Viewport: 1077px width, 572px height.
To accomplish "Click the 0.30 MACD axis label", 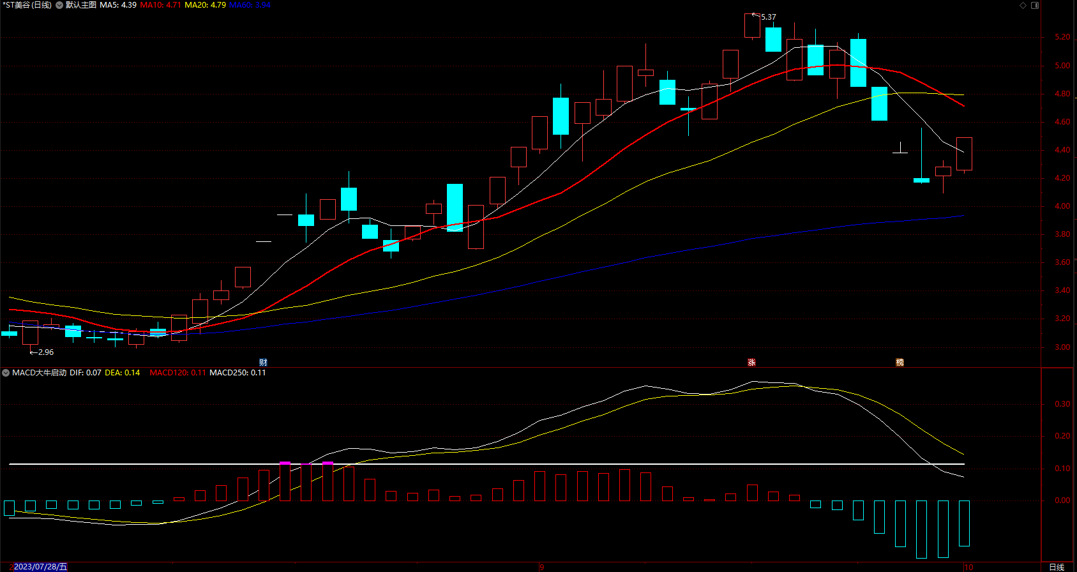I will tap(1062, 404).
